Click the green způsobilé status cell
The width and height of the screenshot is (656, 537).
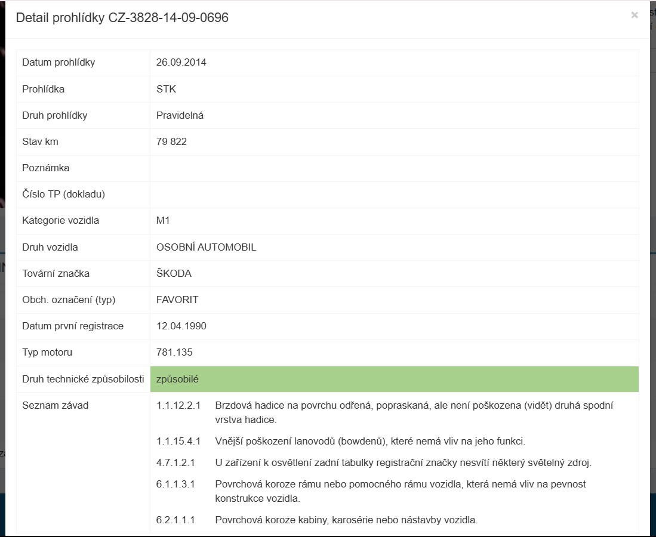pyautogui.click(x=394, y=379)
